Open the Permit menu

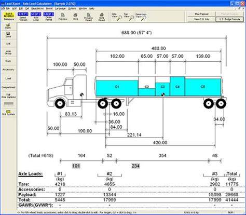tap(49, 8)
